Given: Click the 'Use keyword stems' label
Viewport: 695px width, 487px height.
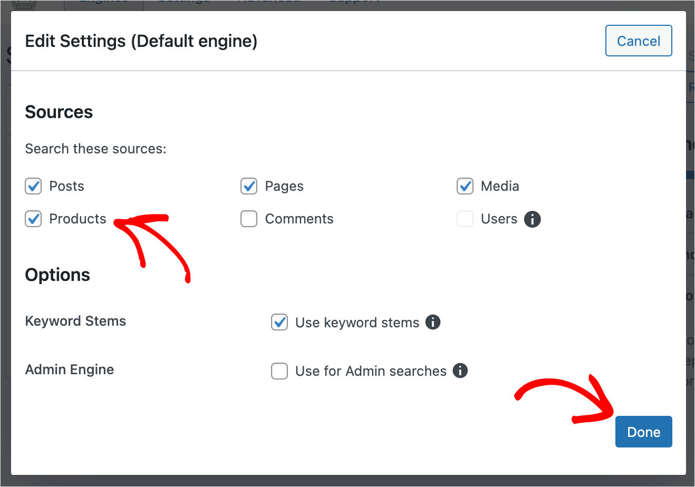Looking at the screenshot, I should (x=358, y=323).
